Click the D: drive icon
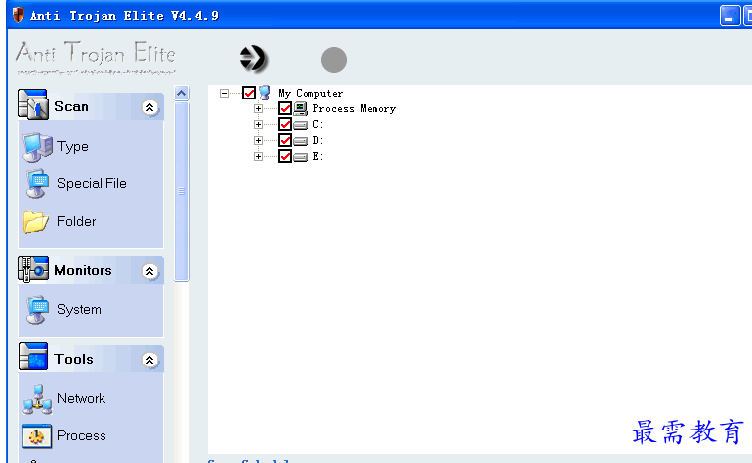The width and height of the screenshot is (752, 463). pyautogui.click(x=301, y=141)
